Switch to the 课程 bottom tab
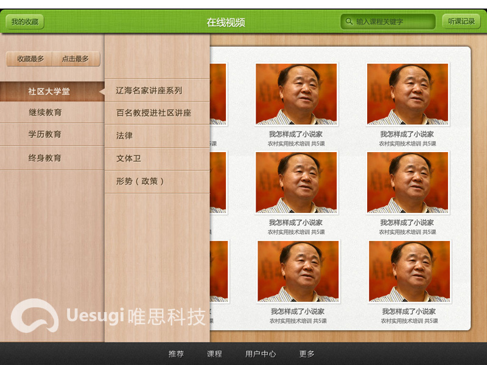The width and height of the screenshot is (487, 365). [x=214, y=353]
